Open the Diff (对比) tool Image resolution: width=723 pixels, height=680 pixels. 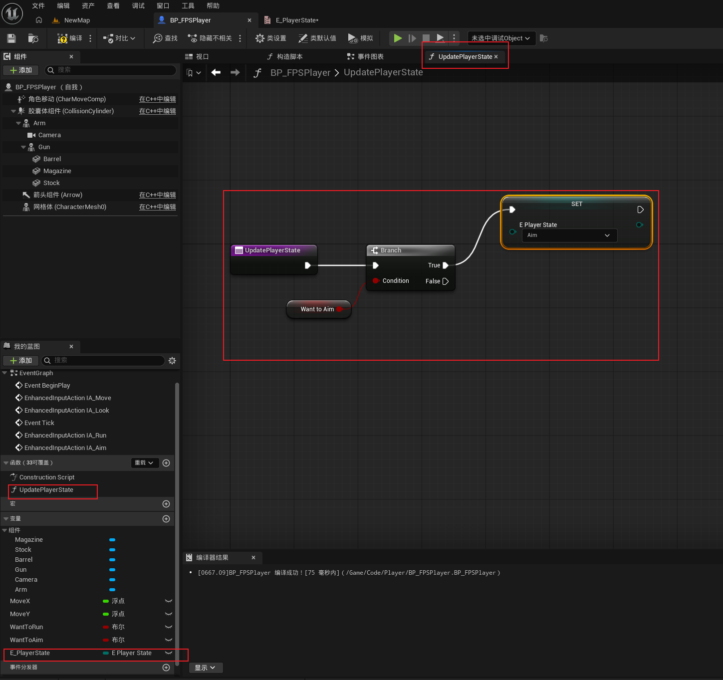pos(119,38)
